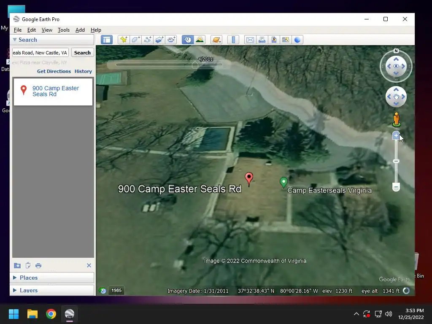Screen dimensions: 432x324
Task: Open Get Directions link
Action: 54,71
